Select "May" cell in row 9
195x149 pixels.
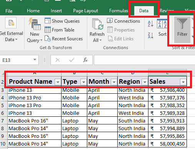coord(102,136)
